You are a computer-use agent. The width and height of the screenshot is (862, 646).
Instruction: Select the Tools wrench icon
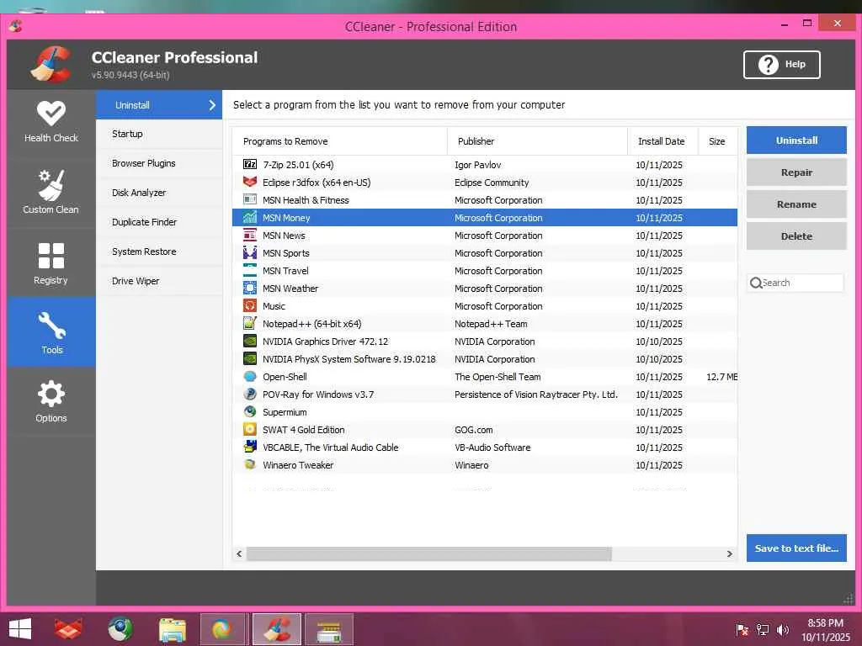51,325
